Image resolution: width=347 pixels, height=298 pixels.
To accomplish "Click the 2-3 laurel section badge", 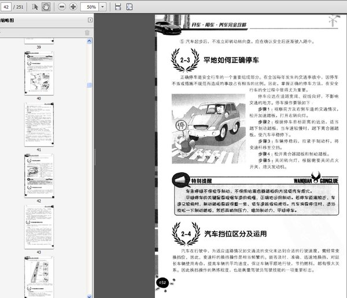I will 185,60.
